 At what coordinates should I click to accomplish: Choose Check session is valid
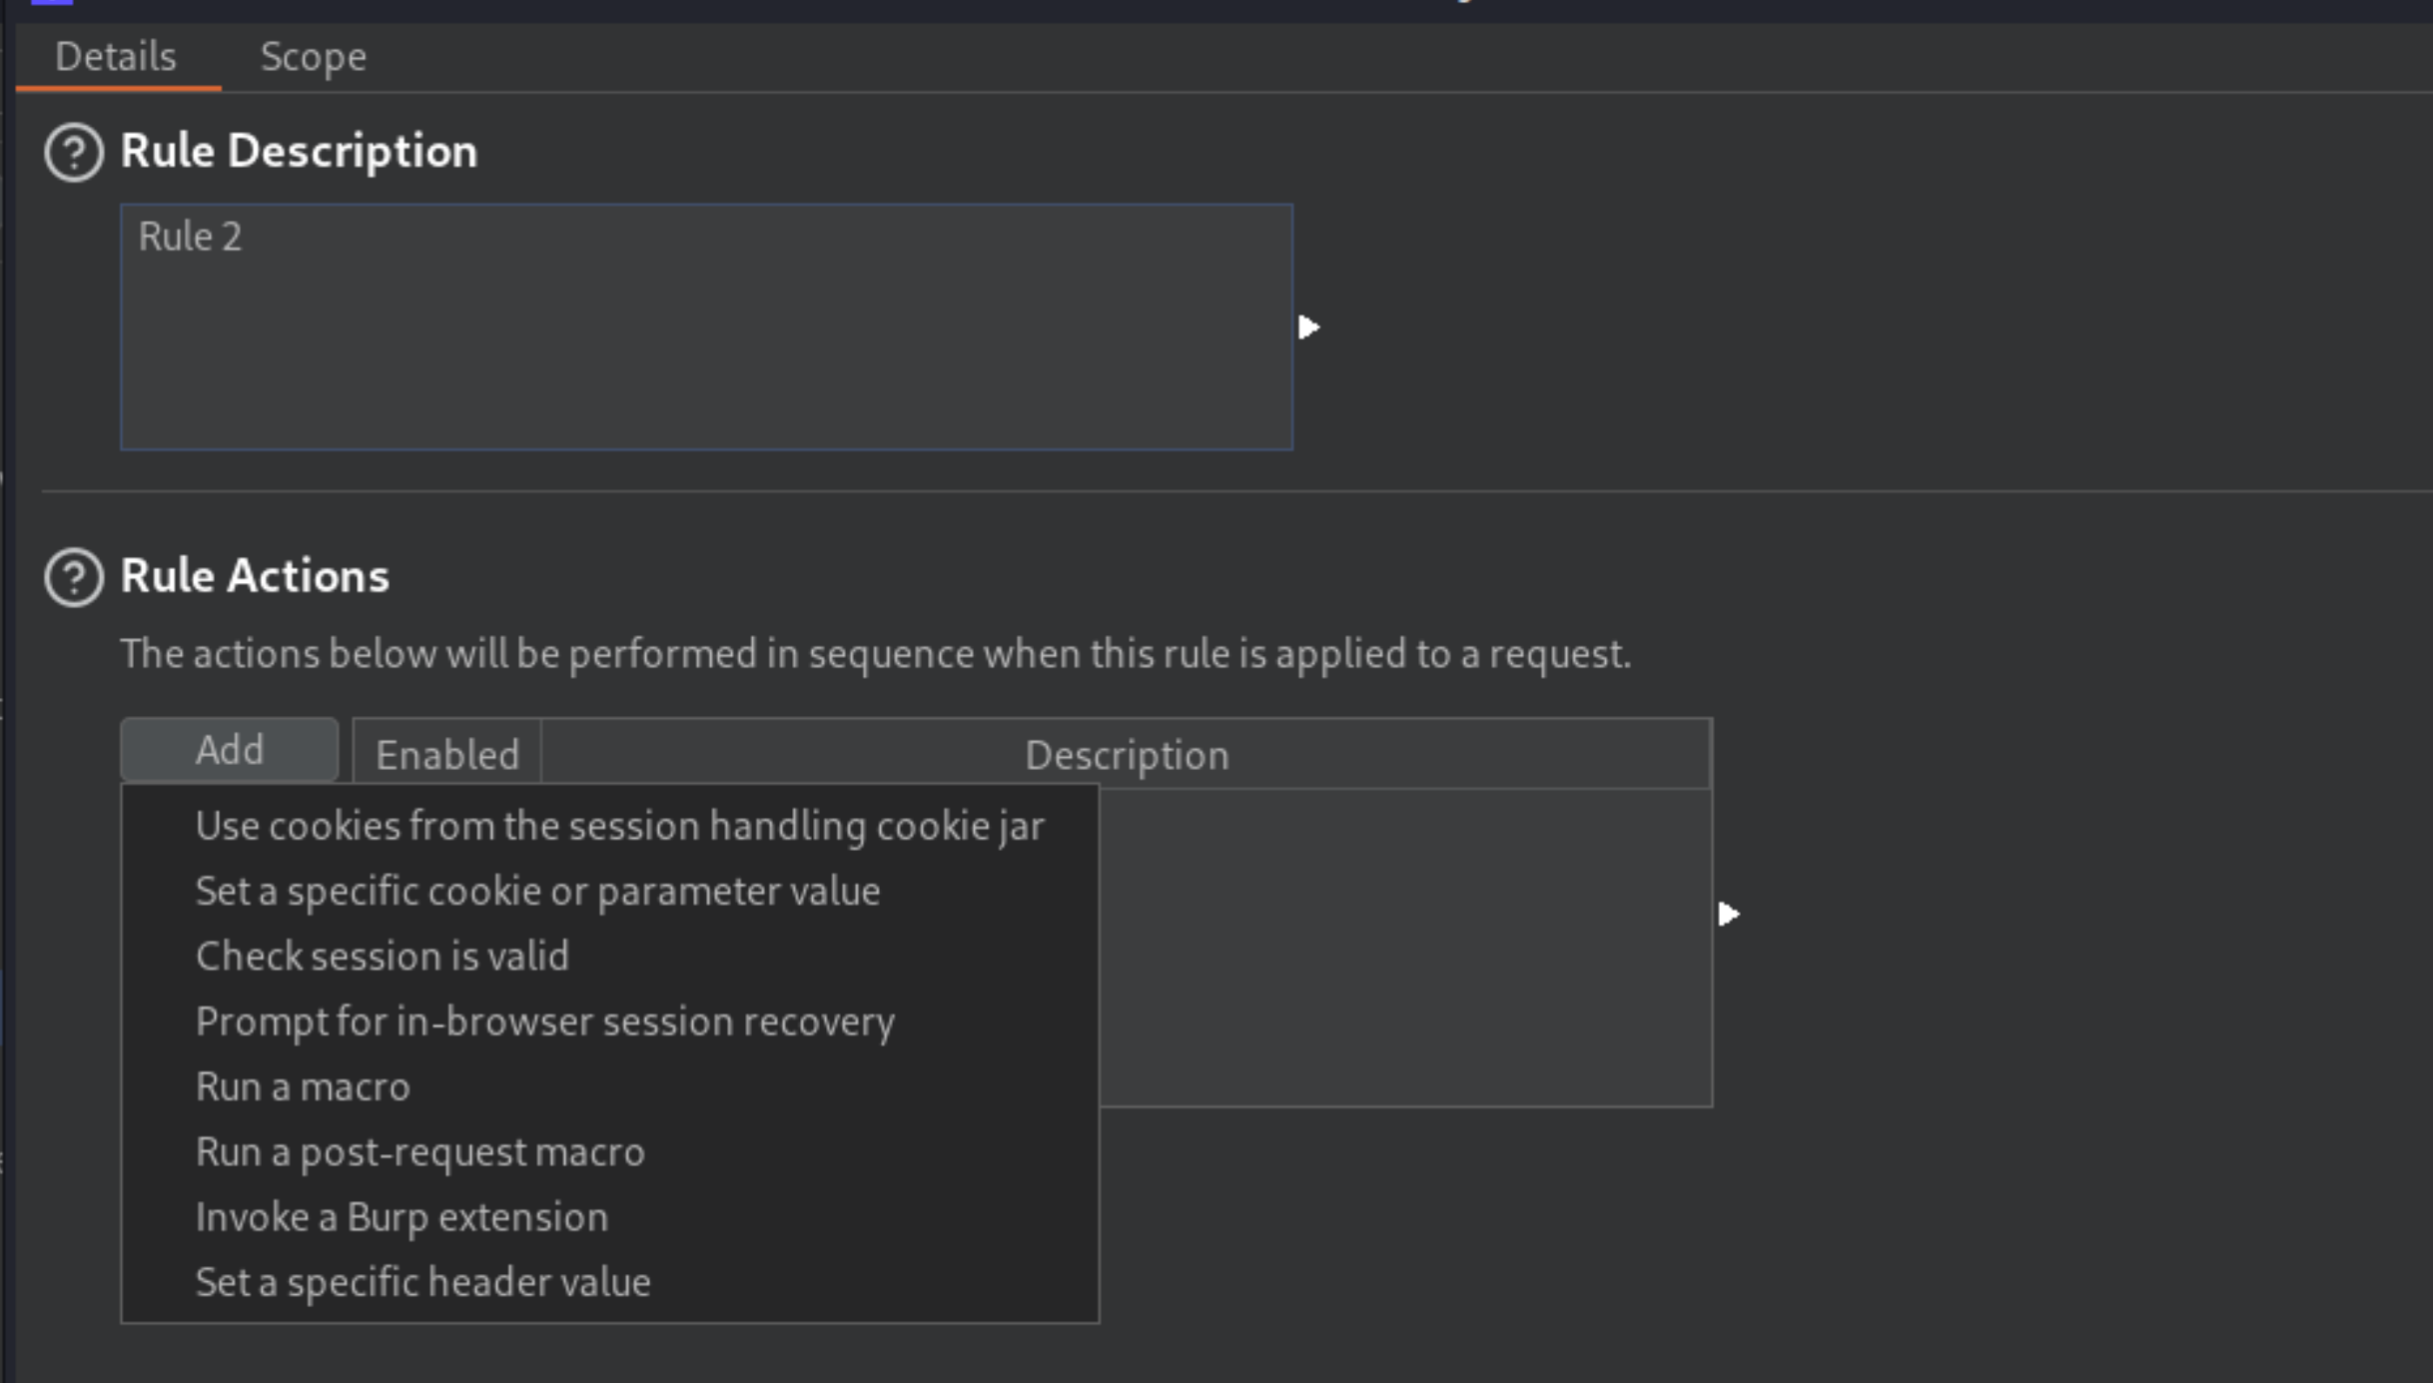point(382,957)
